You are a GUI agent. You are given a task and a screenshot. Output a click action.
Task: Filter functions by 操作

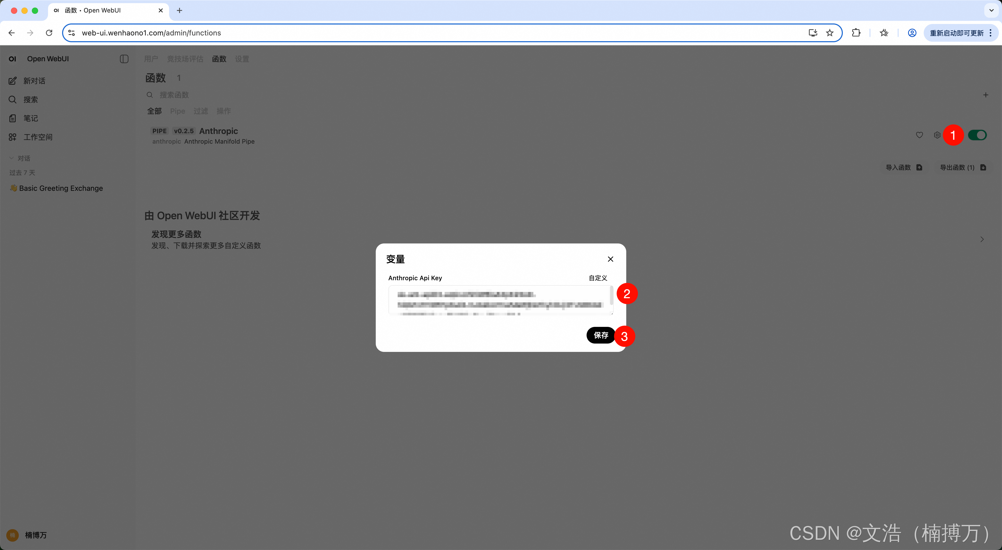tap(224, 111)
